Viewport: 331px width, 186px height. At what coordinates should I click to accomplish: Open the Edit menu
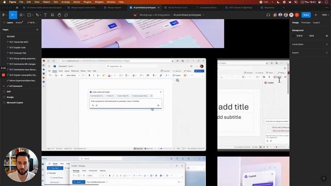29,2
